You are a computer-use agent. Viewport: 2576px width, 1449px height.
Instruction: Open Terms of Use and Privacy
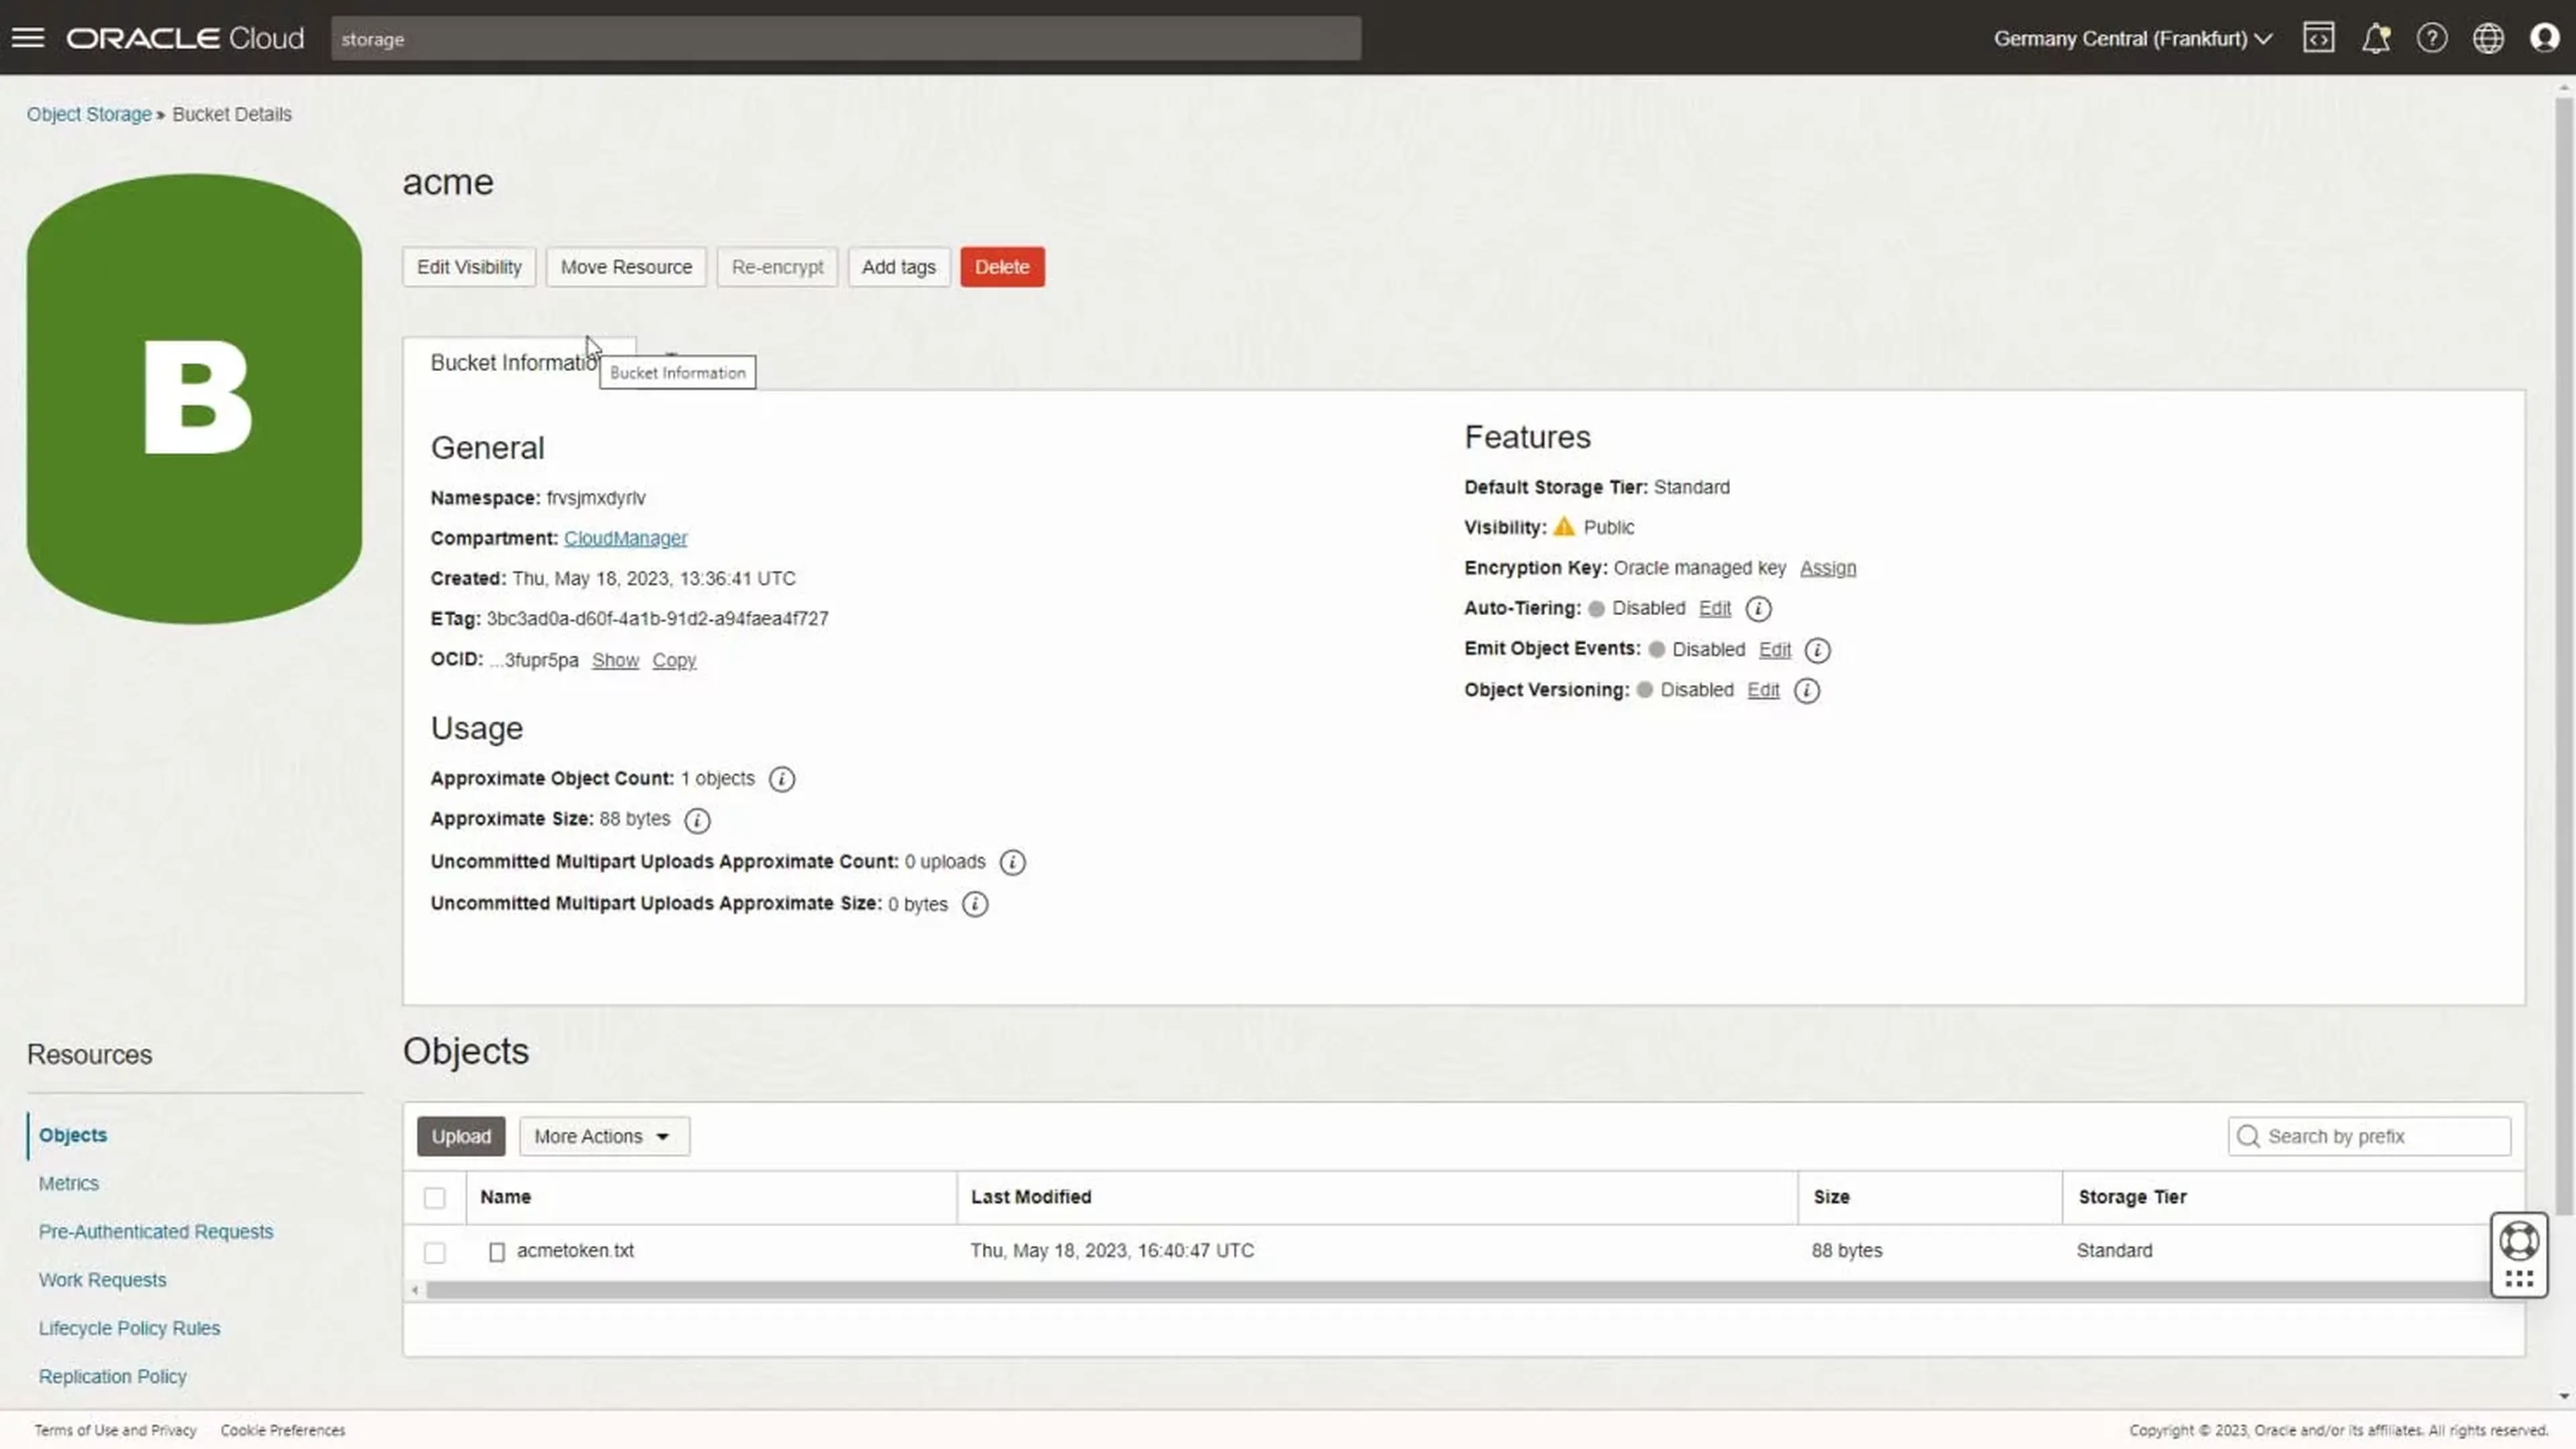coord(115,1430)
